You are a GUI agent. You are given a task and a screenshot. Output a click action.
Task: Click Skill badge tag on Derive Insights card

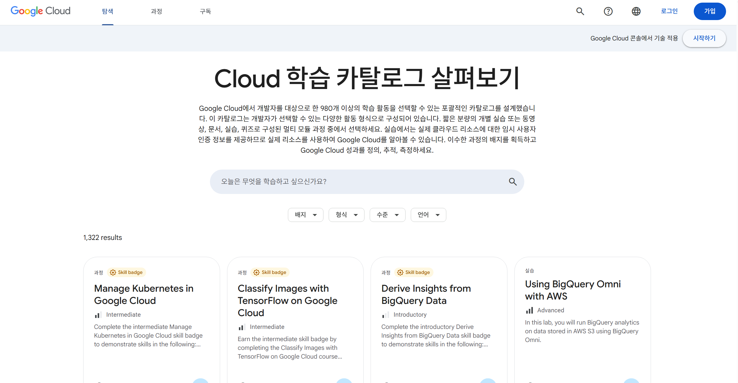(x=414, y=272)
